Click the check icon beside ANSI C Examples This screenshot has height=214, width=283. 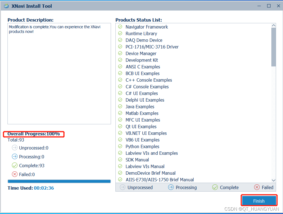pyautogui.click(x=120, y=67)
